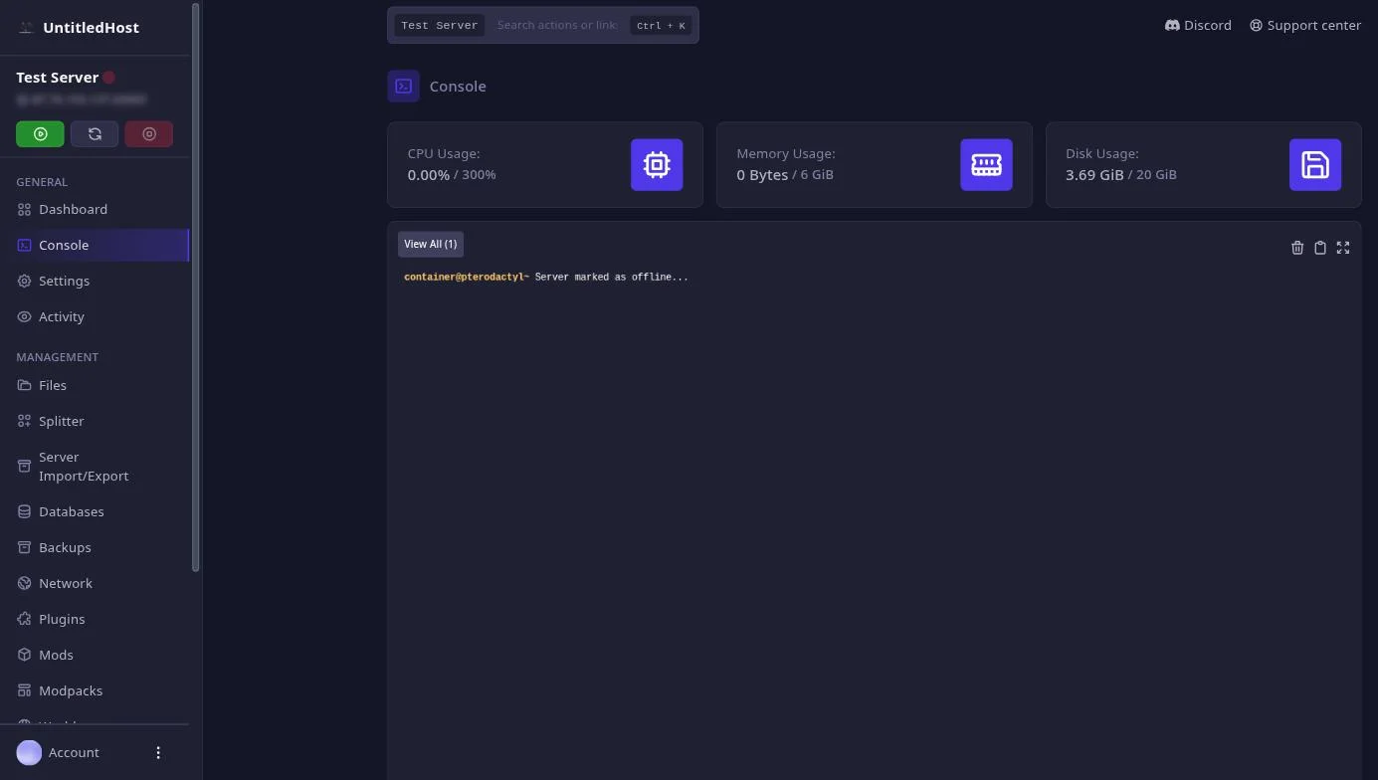The width and height of the screenshot is (1378, 780).
Task: Go to the Activity page
Action: click(x=95, y=316)
